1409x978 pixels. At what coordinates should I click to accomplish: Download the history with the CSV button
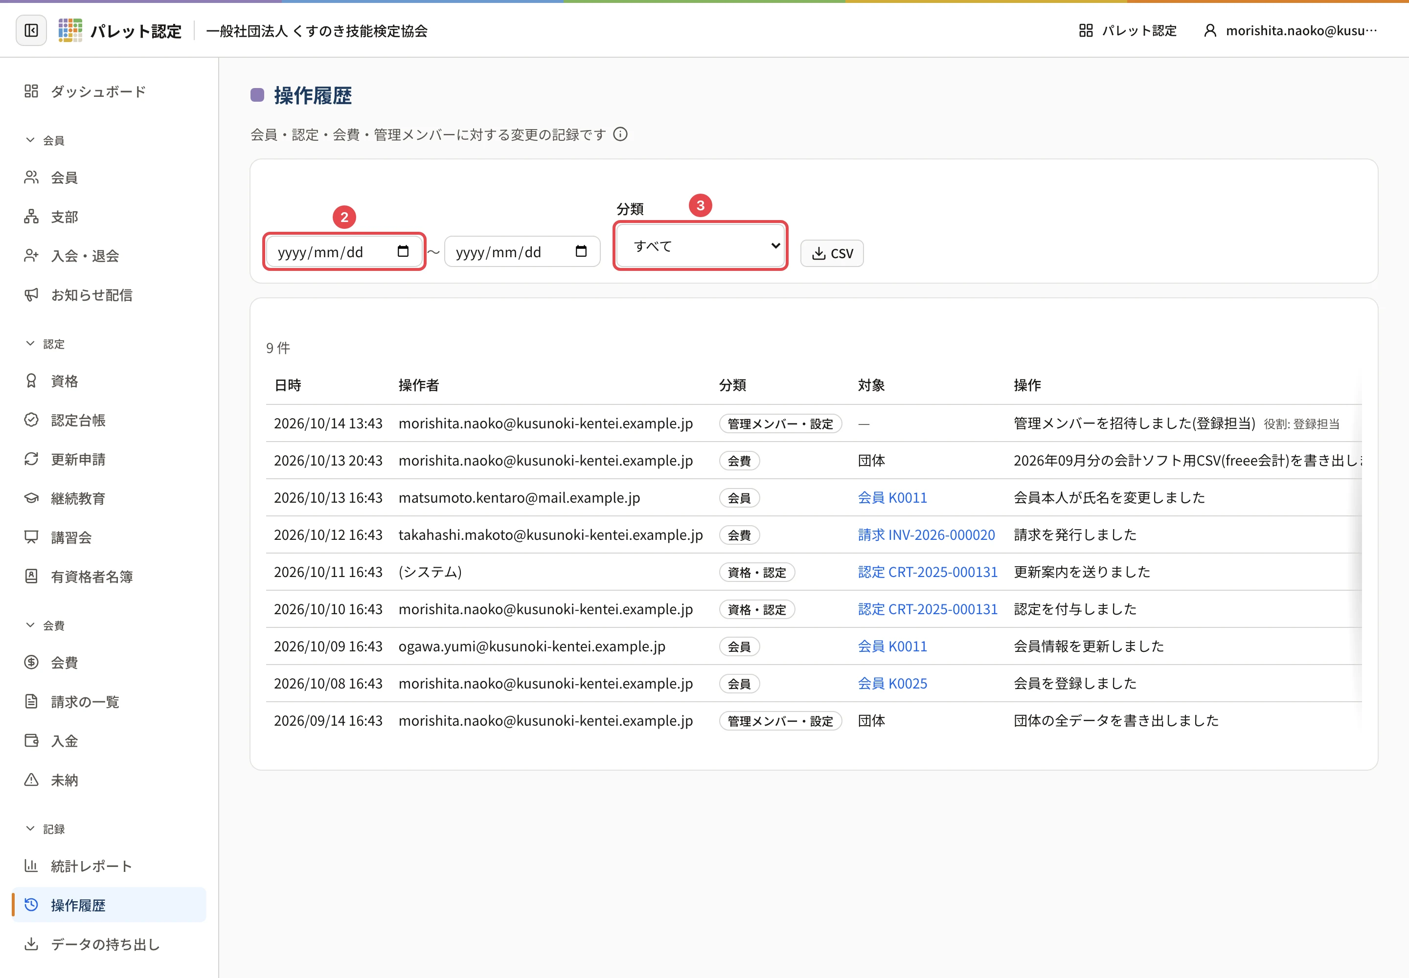coord(832,253)
